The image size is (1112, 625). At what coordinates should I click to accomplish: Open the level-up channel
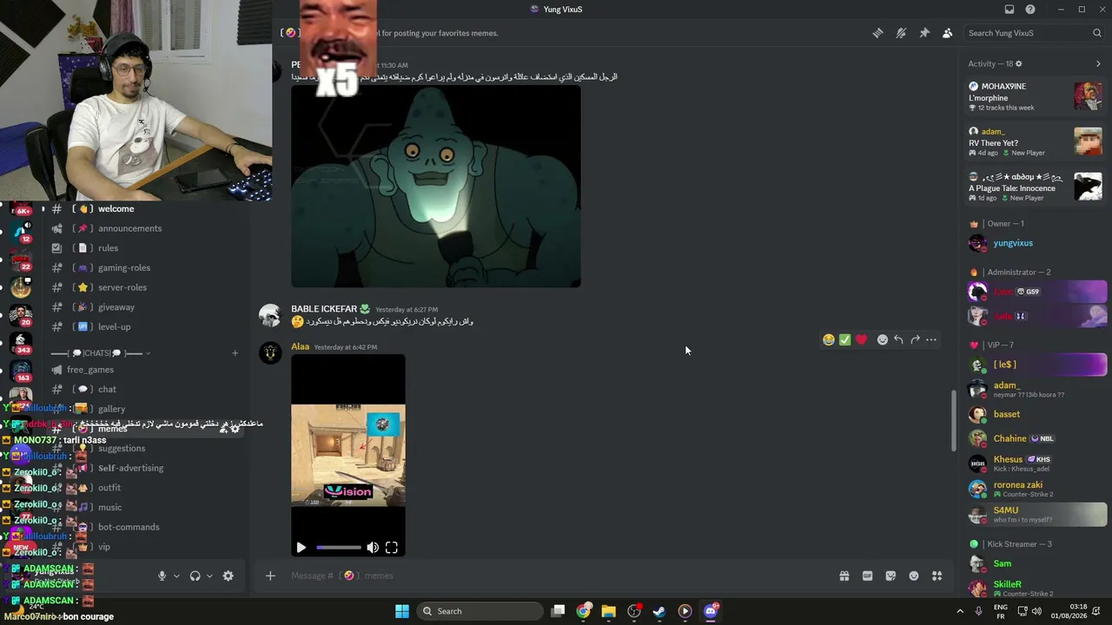144,327
